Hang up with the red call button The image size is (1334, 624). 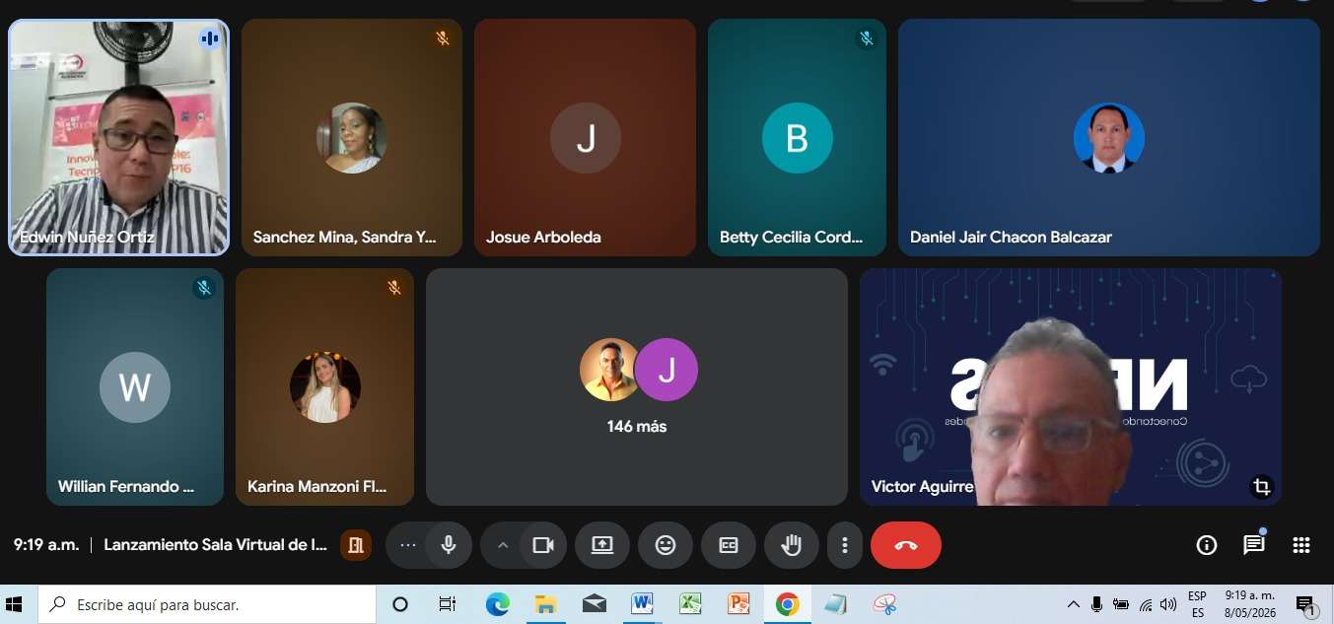point(906,545)
